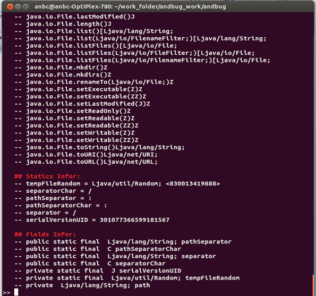Click the java.io.File.mkdirs()Z line
The width and height of the screenshot is (316, 296).
coord(63,75)
